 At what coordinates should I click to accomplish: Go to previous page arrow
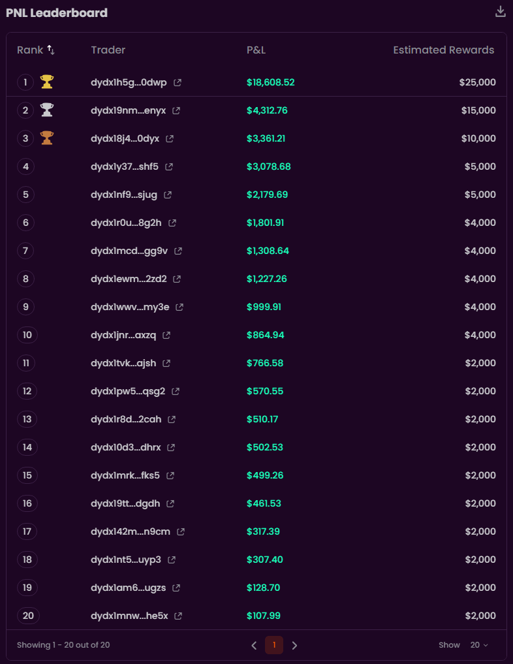point(254,646)
